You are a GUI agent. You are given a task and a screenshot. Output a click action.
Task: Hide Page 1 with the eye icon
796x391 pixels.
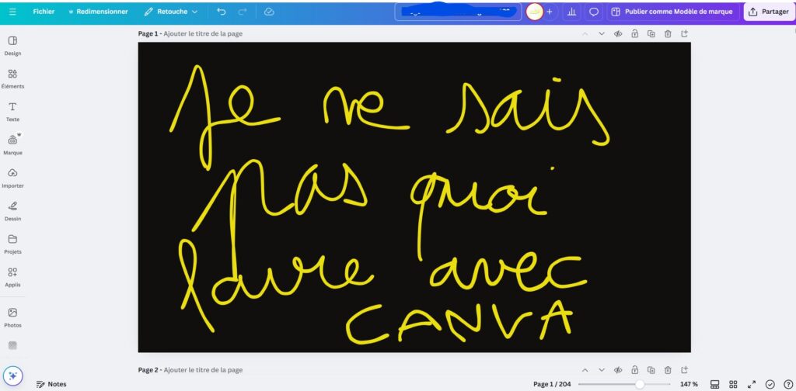pos(618,33)
